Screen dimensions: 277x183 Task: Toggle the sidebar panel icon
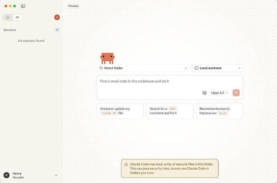tap(23, 6)
